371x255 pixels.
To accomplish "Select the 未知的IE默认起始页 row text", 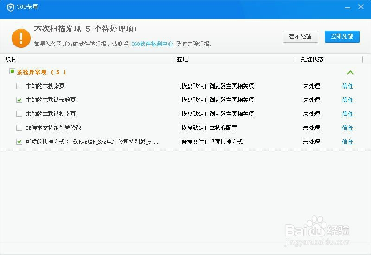I will point(51,100).
